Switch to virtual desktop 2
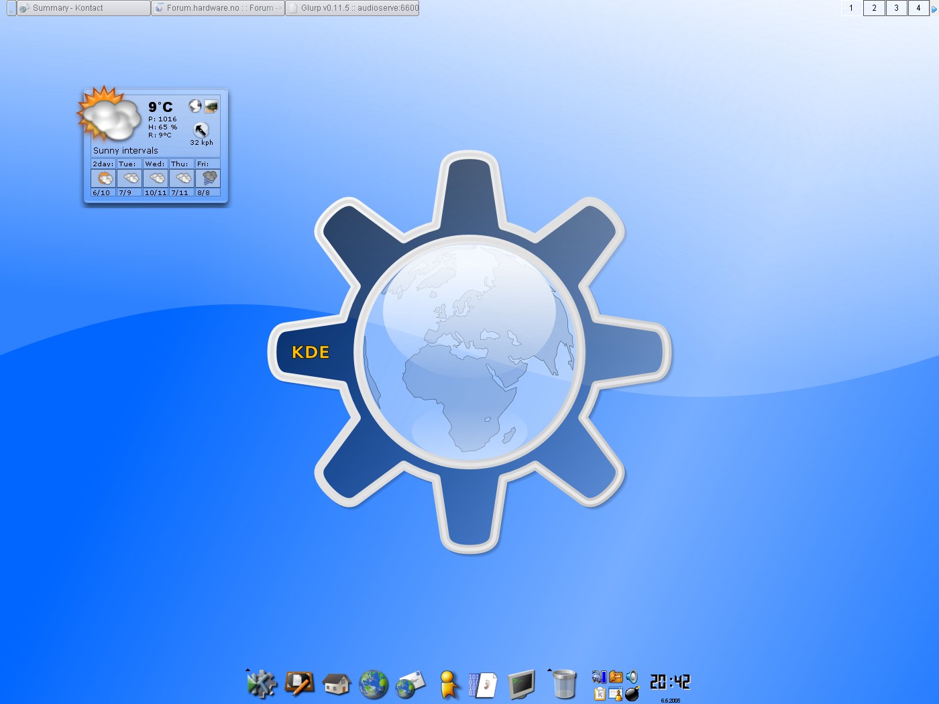Screen dimensions: 939x704 point(874,8)
